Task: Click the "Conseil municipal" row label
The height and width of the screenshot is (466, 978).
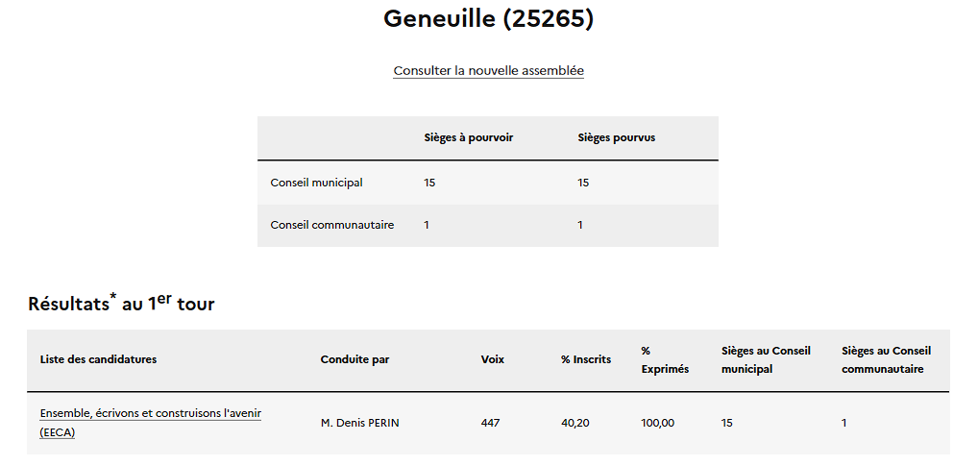Action: [x=316, y=183]
